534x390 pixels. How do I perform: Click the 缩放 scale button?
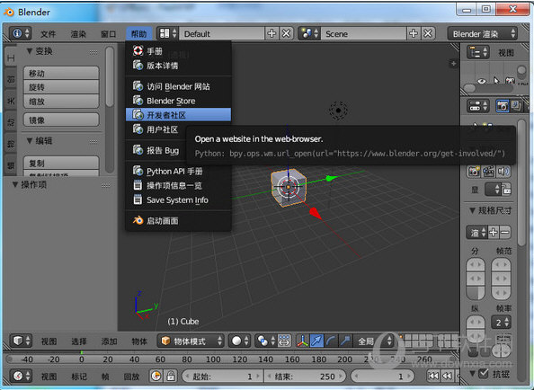pos(61,101)
